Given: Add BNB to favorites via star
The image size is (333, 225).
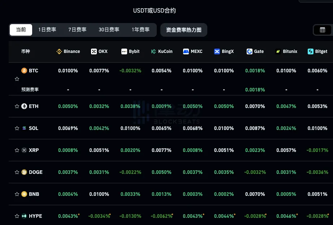Looking at the screenshot, I should [x=17, y=194].
